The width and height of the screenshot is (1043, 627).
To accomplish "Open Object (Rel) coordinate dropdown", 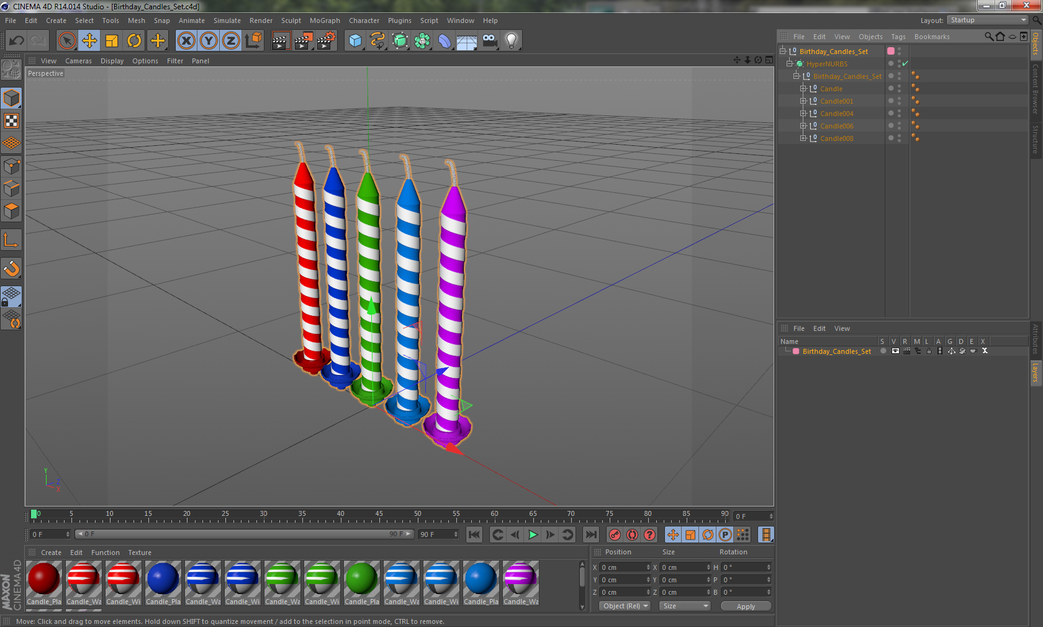I will (626, 606).
